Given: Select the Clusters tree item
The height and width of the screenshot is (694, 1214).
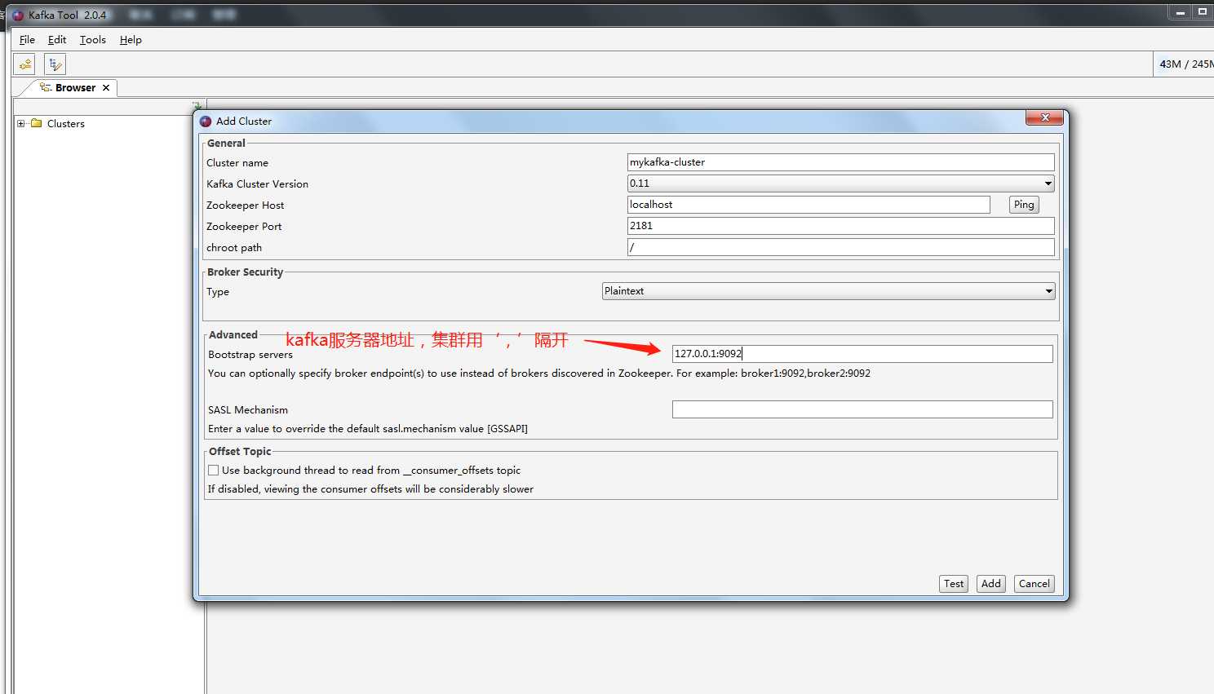Looking at the screenshot, I should 65,124.
